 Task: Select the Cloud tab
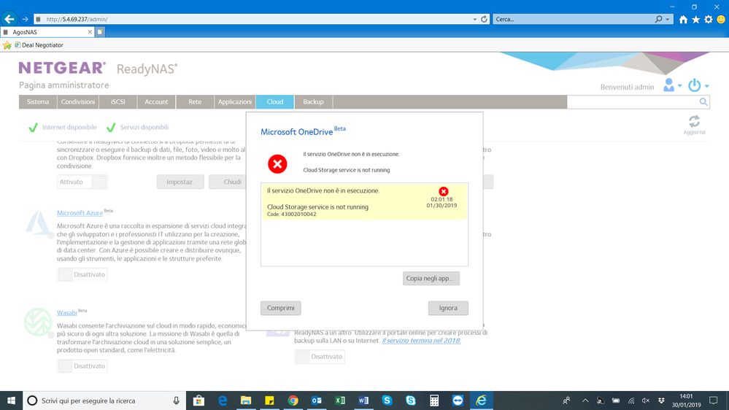pos(275,102)
